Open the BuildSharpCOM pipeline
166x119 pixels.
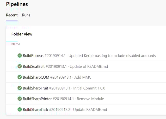point(36,77)
